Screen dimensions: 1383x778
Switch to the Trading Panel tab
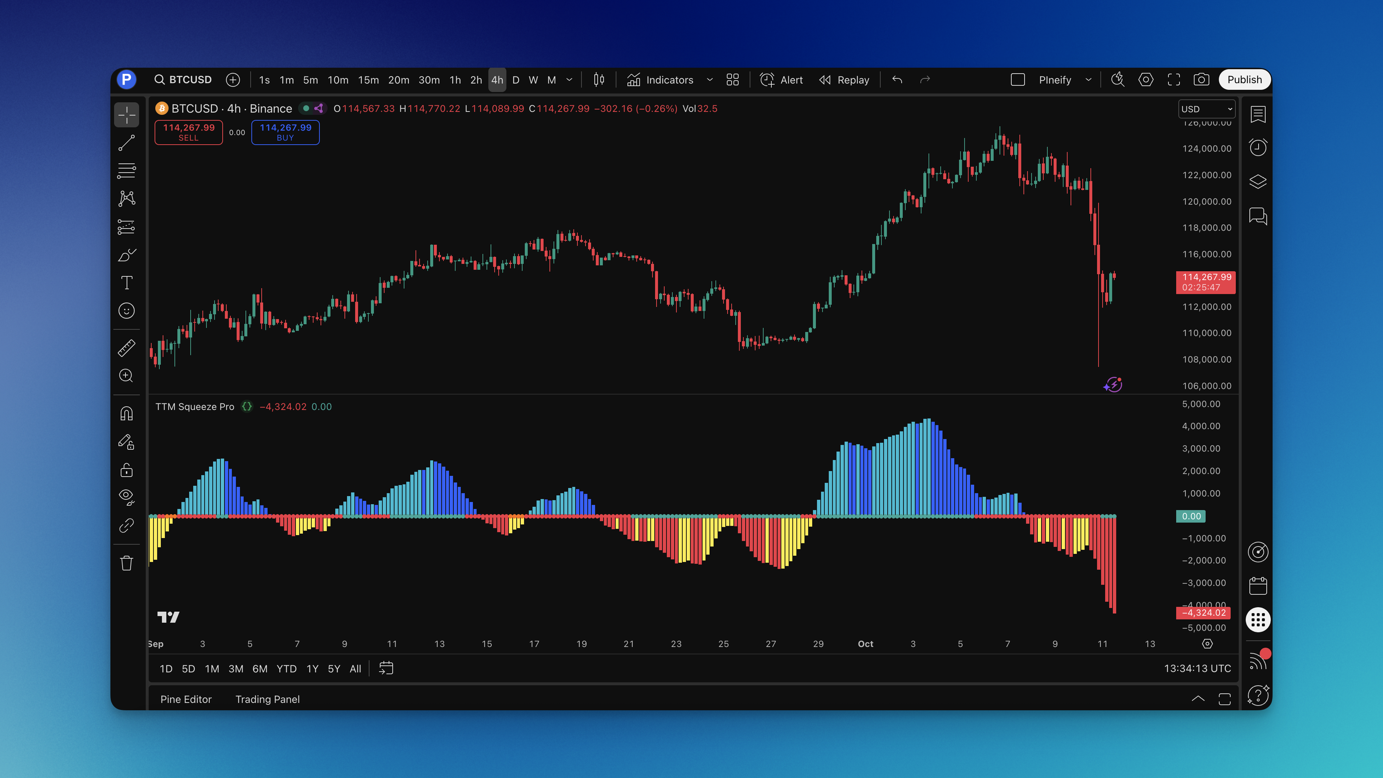(x=268, y=699)
